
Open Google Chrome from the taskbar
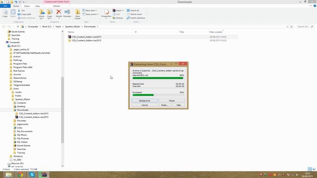[x=20, y=175]
